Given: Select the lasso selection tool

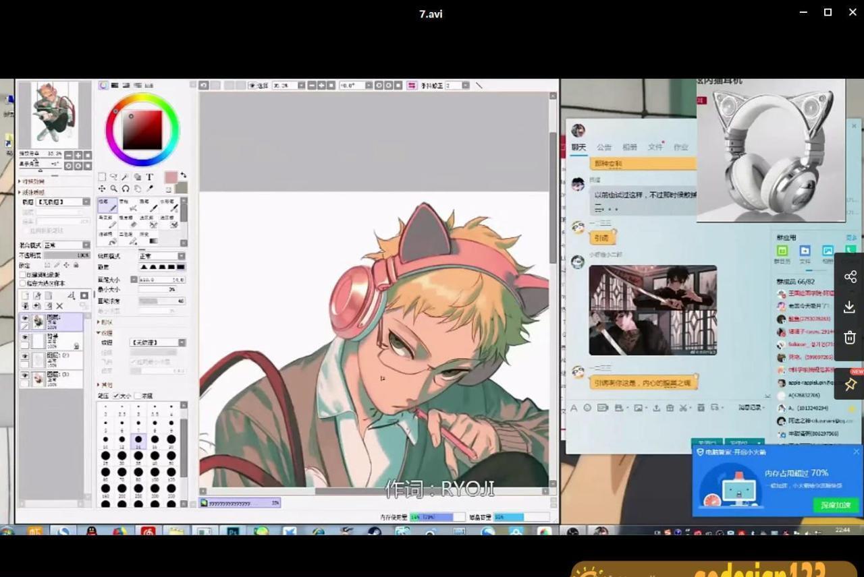Looking at the screenshot, I should [113, 177].
